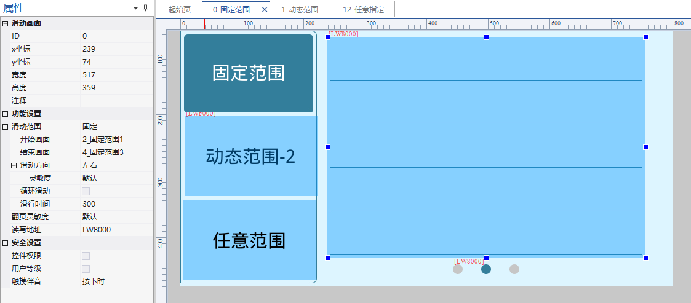Select the top-left blue resize handle
691x303 pixels.
click(x=328, y=37)
